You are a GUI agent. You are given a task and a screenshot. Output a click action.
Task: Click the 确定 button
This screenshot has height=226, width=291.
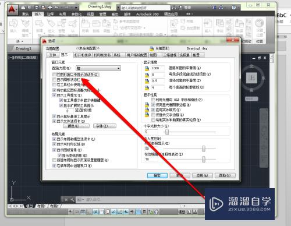point(157,175)
